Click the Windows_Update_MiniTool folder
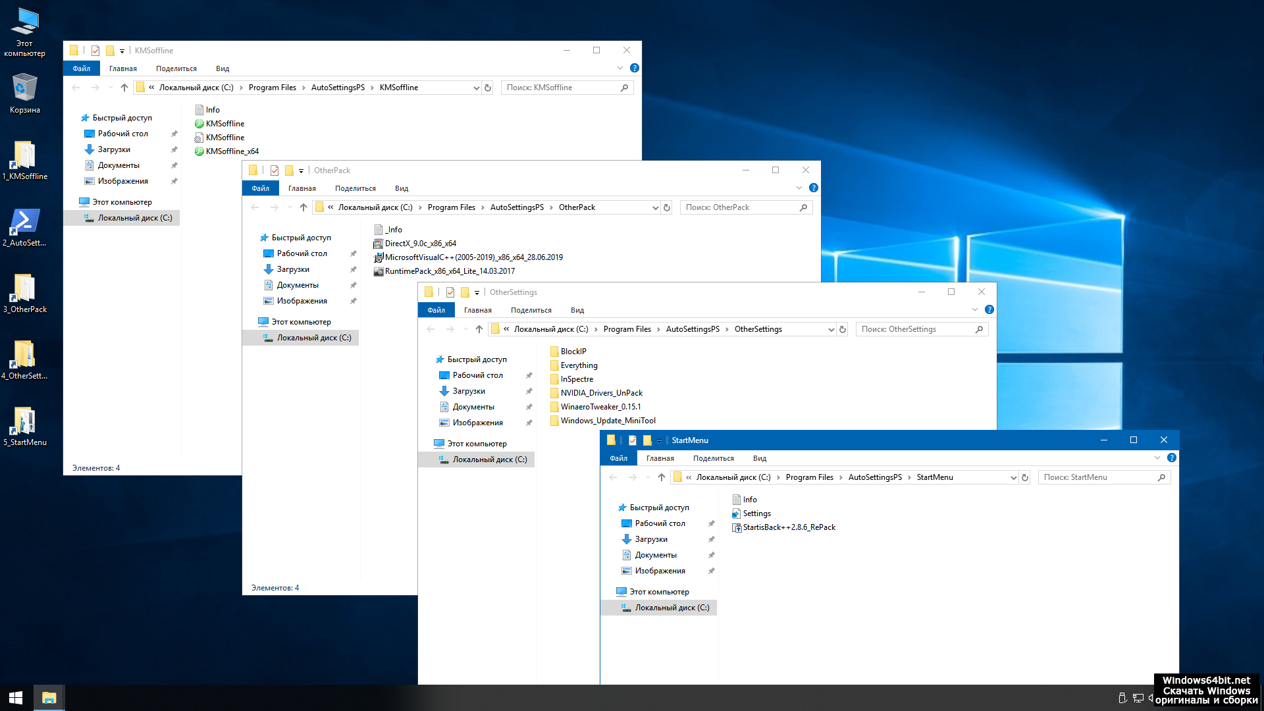Viewport: 1264px width, 711px height. (x=608, y=420)
